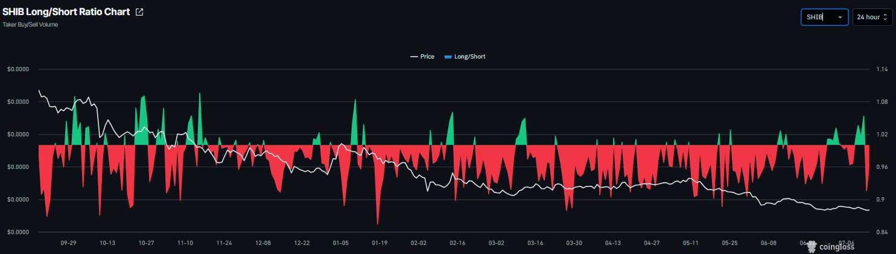
Task: Click the 1.14 ratio axis label
Action: 882,69
